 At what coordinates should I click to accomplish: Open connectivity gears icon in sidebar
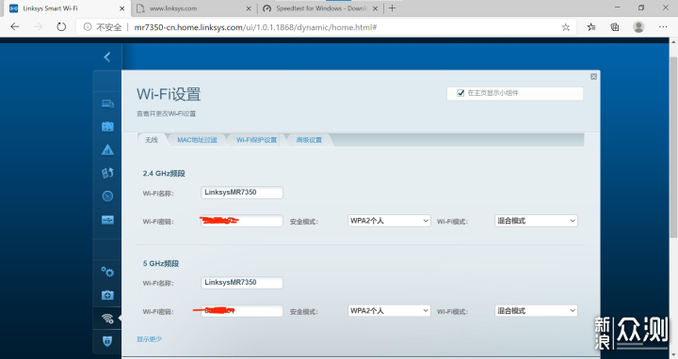tap(107, 272)
